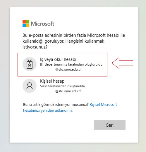Click the Microsoft wordmark text
Screen dimensions: 146x152
(x=42, y=24)
